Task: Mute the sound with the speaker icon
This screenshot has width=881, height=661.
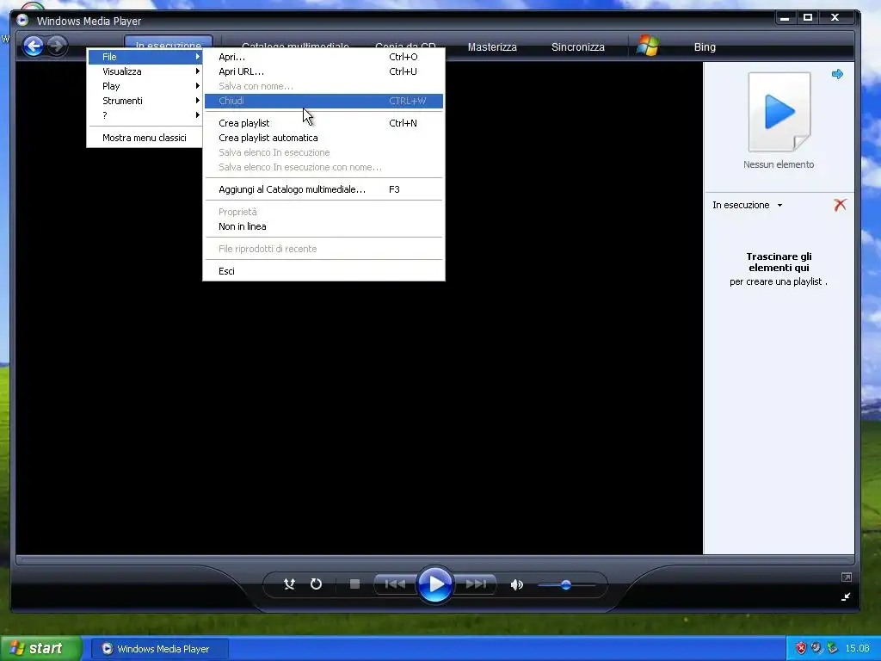Action: pyautogui.click(x=516, y=585)
